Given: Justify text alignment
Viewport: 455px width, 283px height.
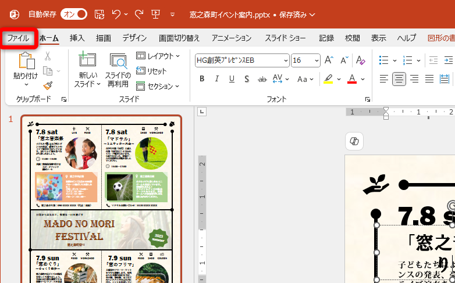Looking at the screenshot, I should point(429,79).
